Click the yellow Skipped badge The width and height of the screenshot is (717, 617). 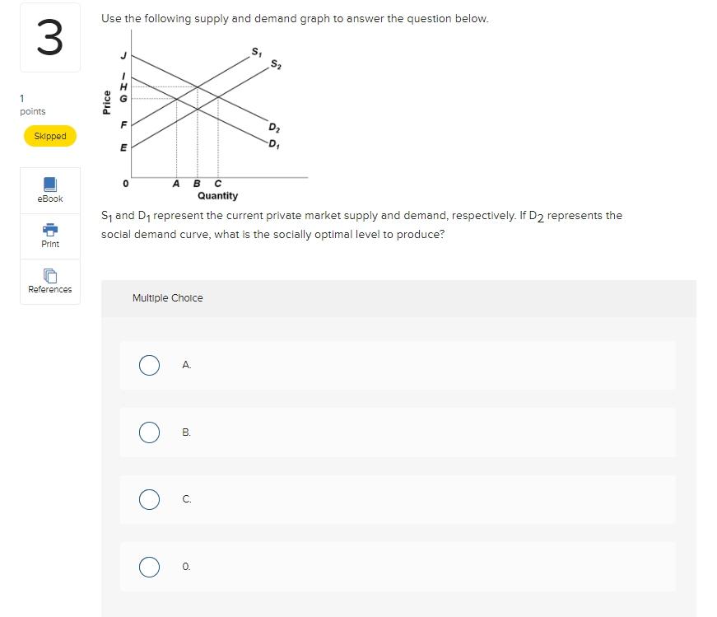coord(49,135)
